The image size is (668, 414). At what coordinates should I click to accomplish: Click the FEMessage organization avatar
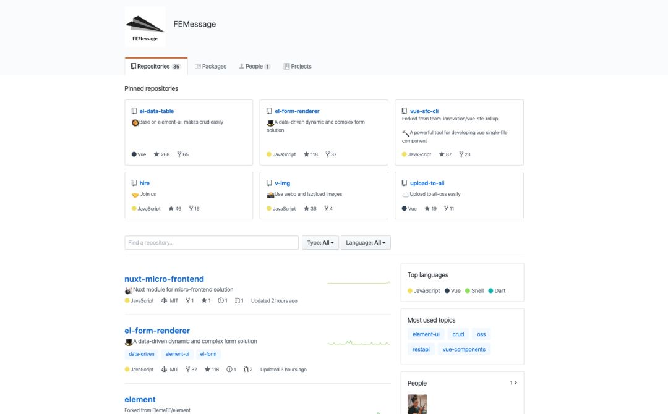pyautogui.click(x=145, y=26)
